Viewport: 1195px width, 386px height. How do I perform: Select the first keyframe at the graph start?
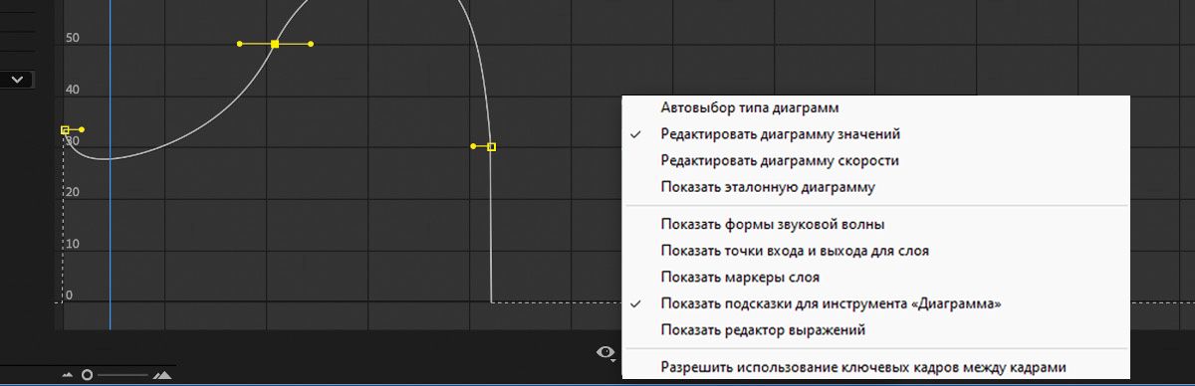point(65,129)
